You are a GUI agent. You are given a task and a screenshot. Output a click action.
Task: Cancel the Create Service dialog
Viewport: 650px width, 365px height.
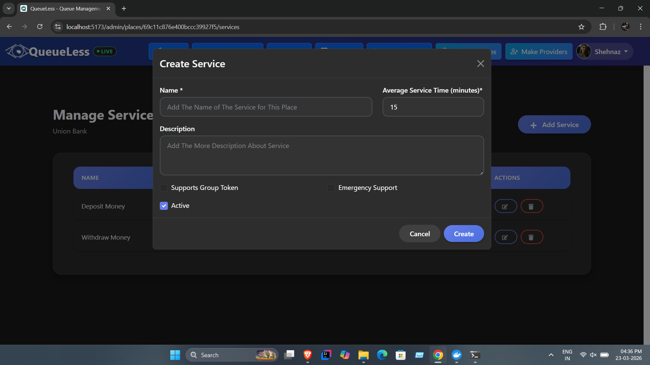coord(419,234)
